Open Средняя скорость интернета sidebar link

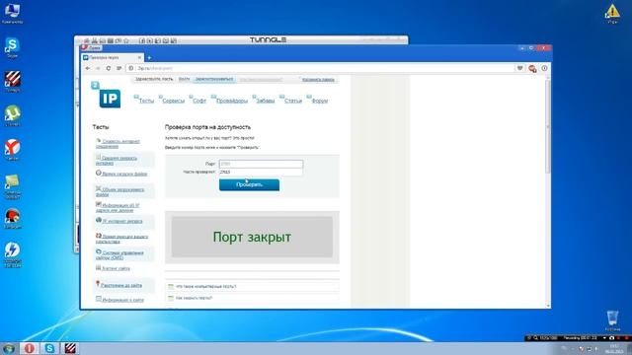click(117, 160)
